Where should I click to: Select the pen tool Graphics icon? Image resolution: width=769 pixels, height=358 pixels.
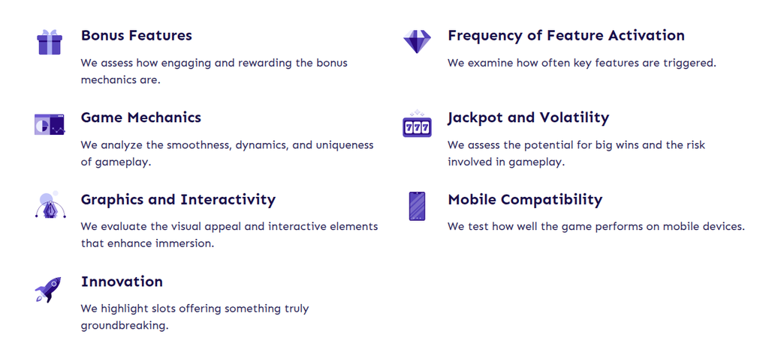pos(49,206)
